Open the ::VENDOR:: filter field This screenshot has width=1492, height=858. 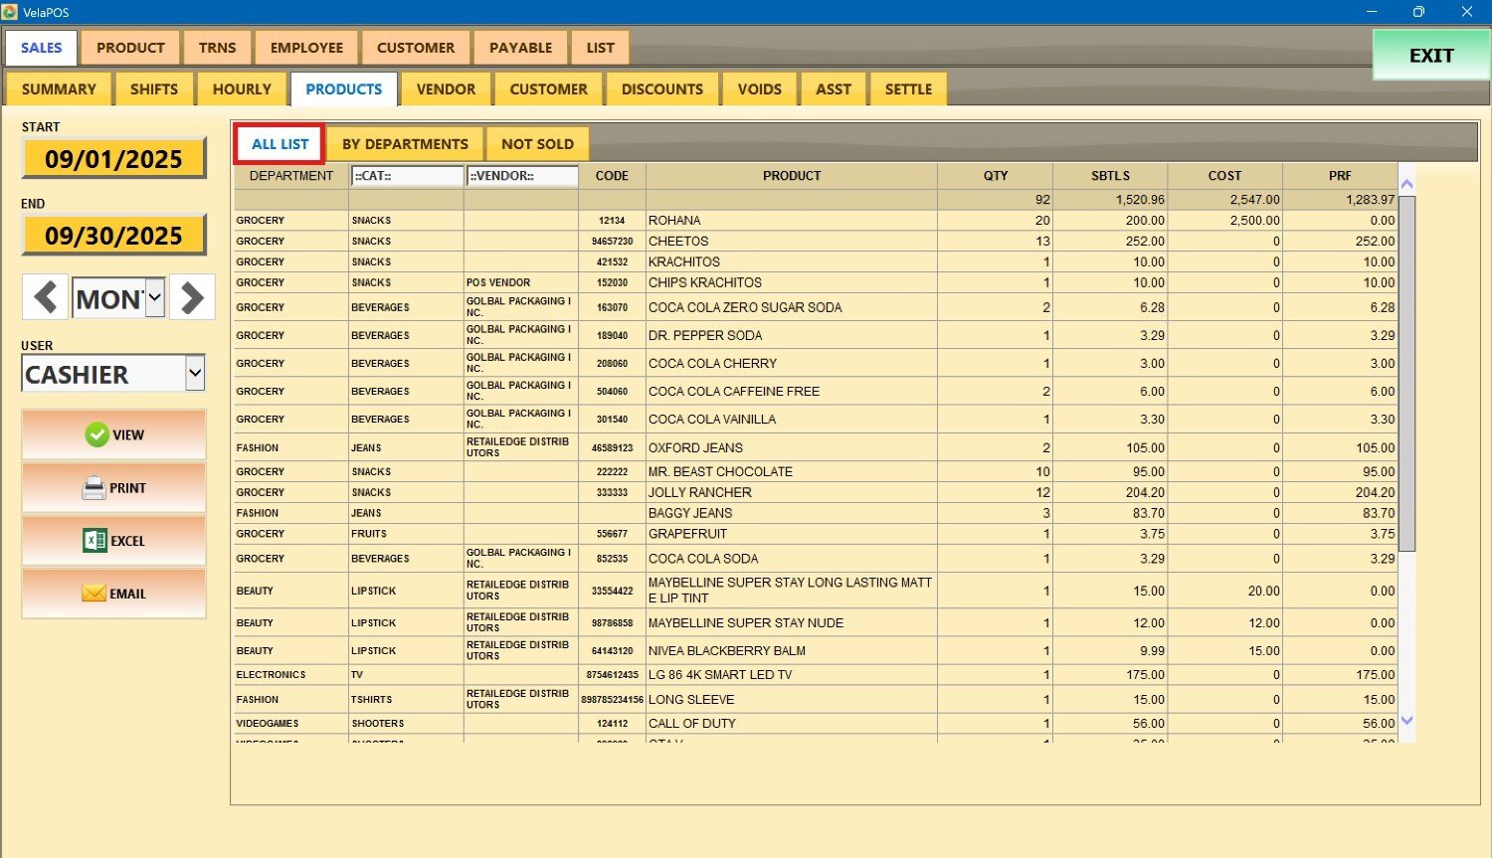pyautogui.click(x=521, y=176)
